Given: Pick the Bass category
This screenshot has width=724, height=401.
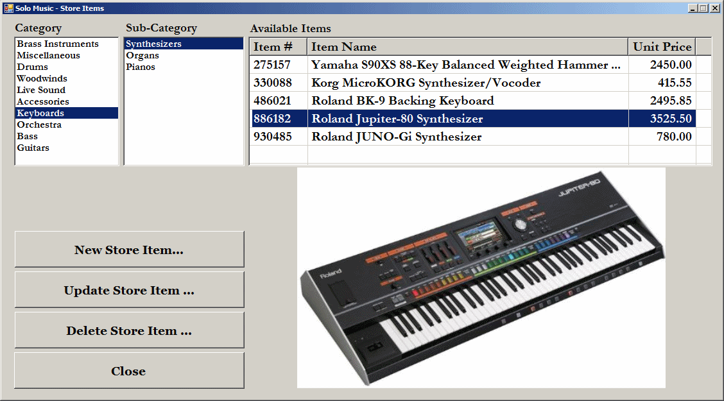Looking at the screenshot, I should pyautogui.click(x=67, y=136).
